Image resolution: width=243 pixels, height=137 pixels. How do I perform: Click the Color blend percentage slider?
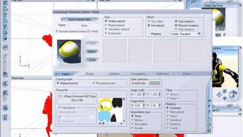[71, 117]
